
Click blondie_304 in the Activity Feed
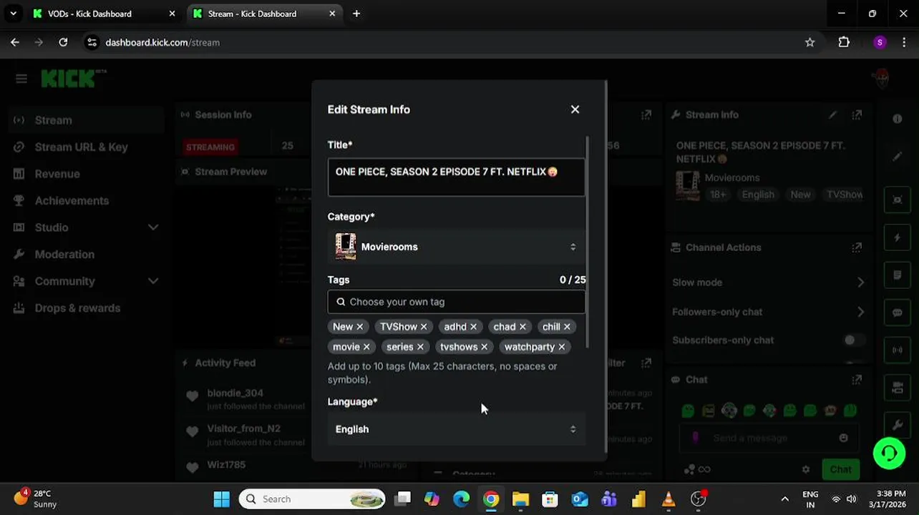(235, 393)
